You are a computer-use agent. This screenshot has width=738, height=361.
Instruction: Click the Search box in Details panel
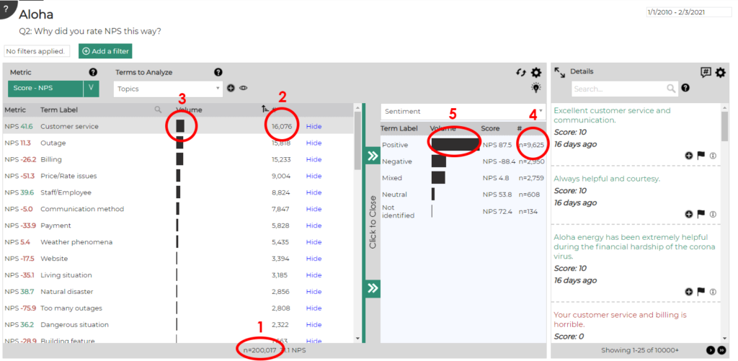coord(620,89)
